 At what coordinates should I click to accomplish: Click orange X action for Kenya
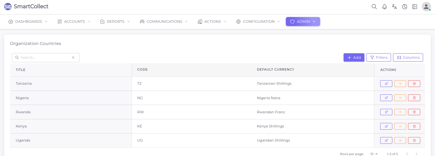(x=400, y=126)
